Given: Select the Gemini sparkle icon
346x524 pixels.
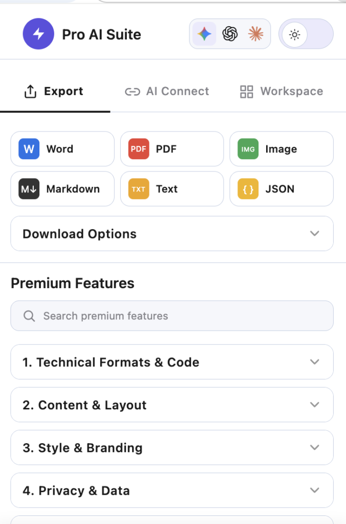Looking at the screenshot, I should 204,34.
